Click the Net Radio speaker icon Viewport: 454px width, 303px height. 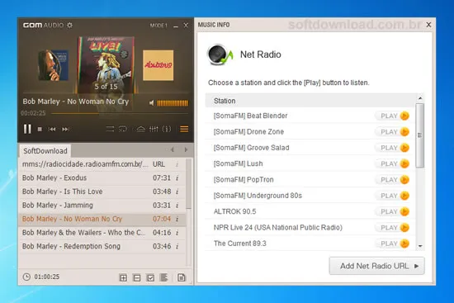pyautogui.click(x=220, y=54)
